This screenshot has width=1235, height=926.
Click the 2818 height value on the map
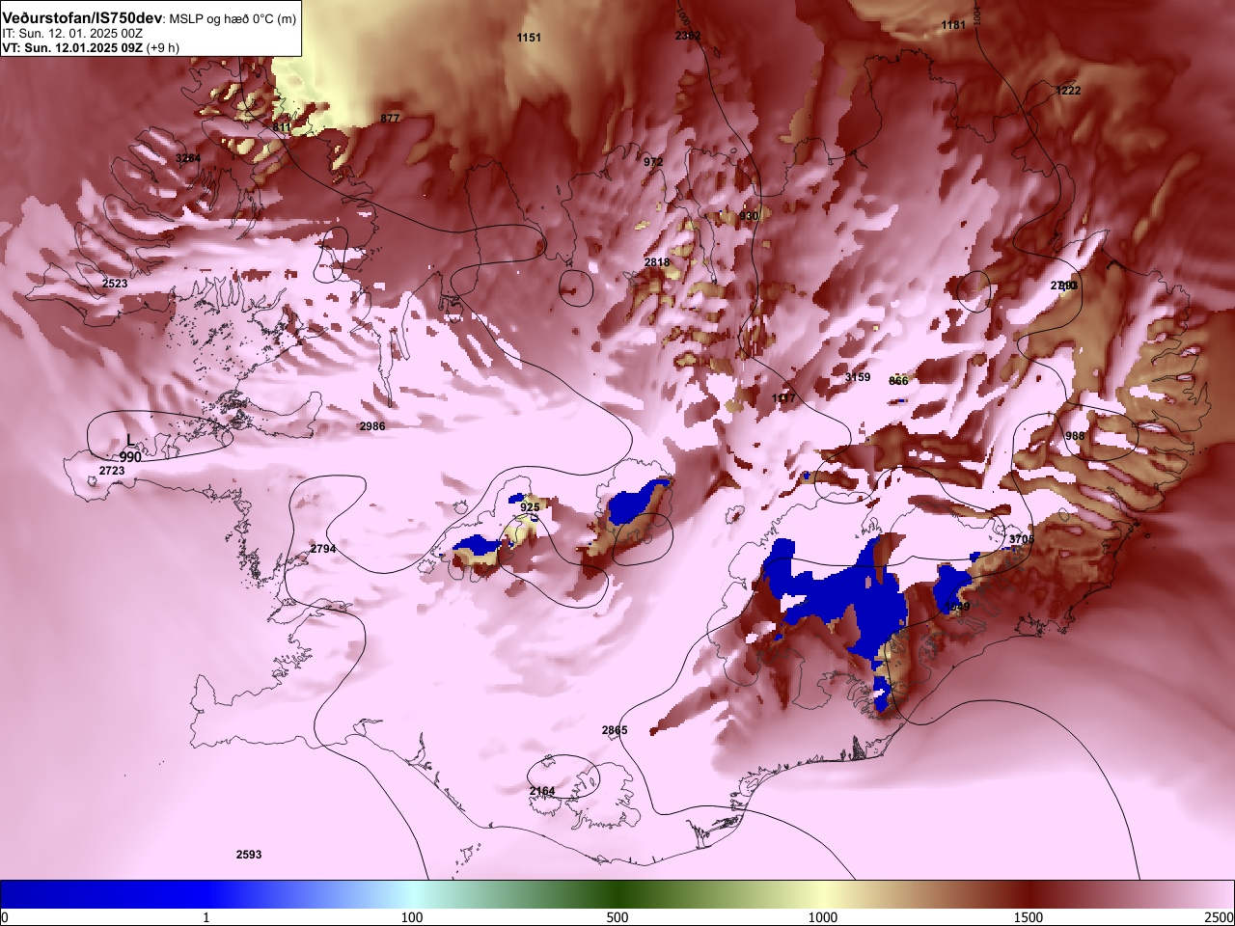657,262
